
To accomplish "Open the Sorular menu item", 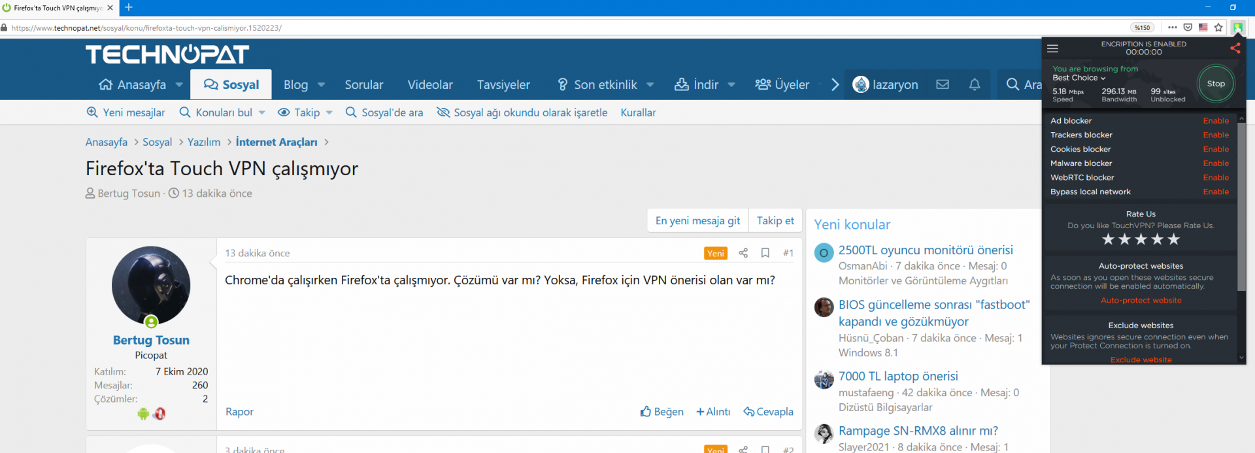I will [x=364, y=84].
